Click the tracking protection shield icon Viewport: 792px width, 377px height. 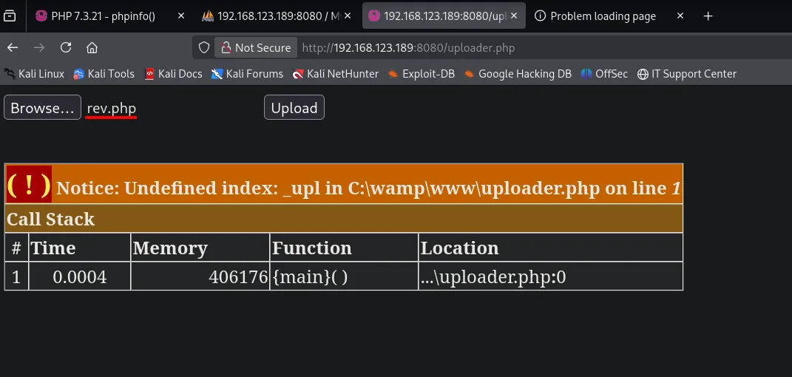[203, 47]
